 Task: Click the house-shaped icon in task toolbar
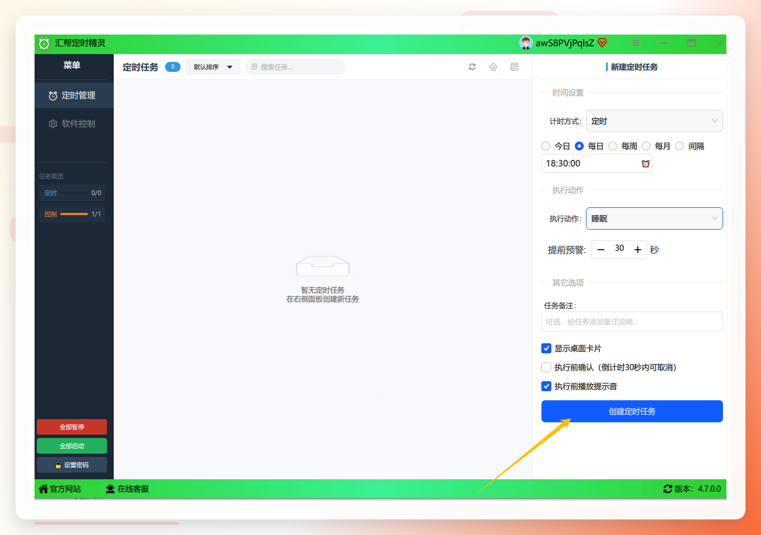click(x=493, y=67)
